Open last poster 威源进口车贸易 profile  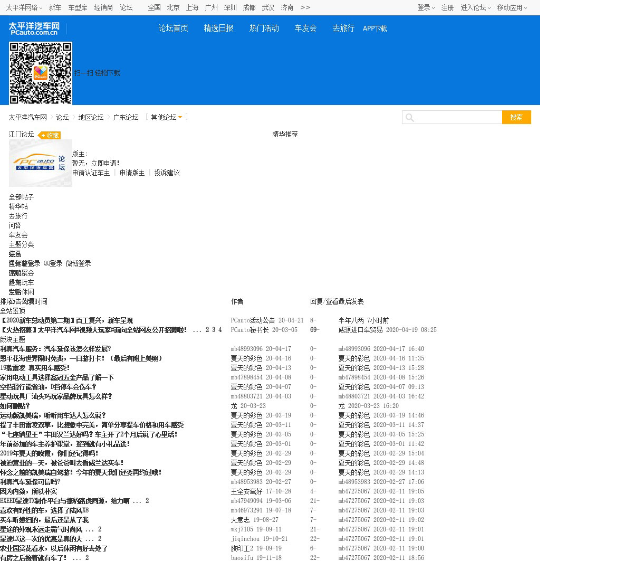(361, 330)
